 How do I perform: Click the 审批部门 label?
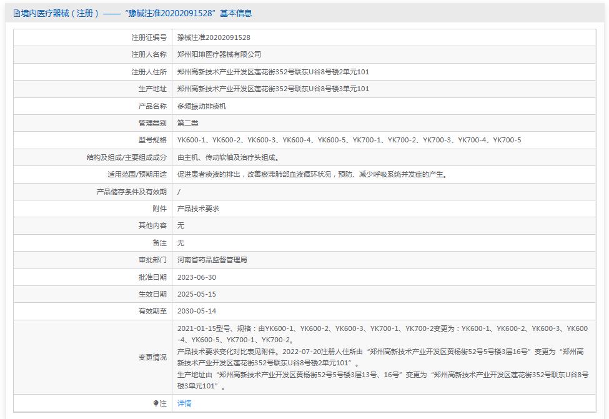(152, 260)
